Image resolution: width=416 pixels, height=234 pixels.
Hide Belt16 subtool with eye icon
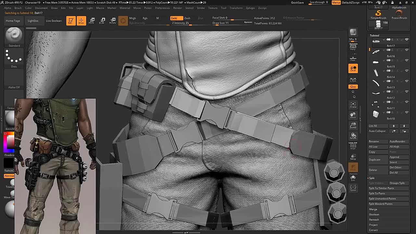coord(407,50)
